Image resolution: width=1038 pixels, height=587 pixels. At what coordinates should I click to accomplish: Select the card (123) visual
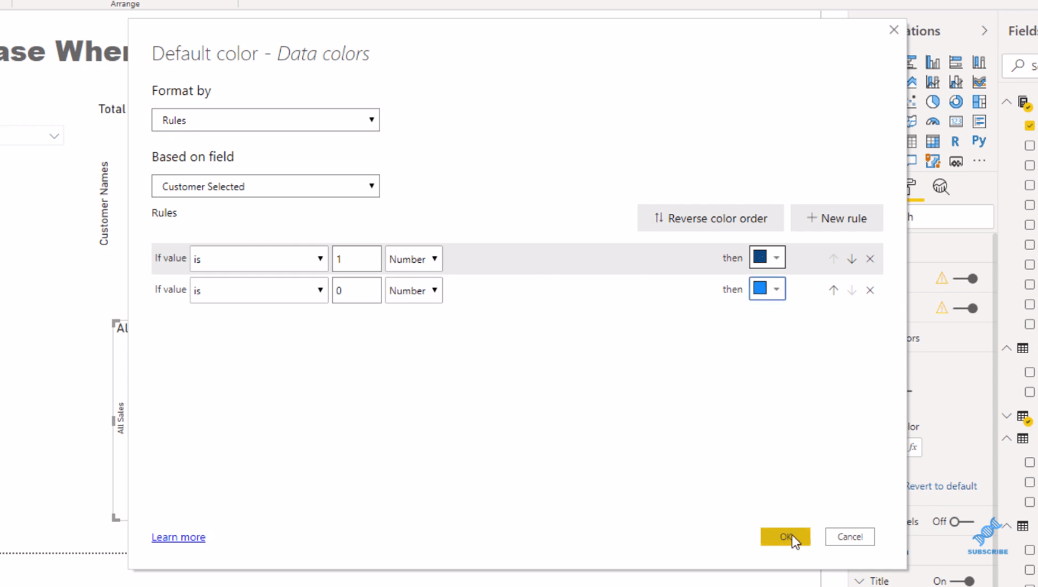click(x=955, y=122)
